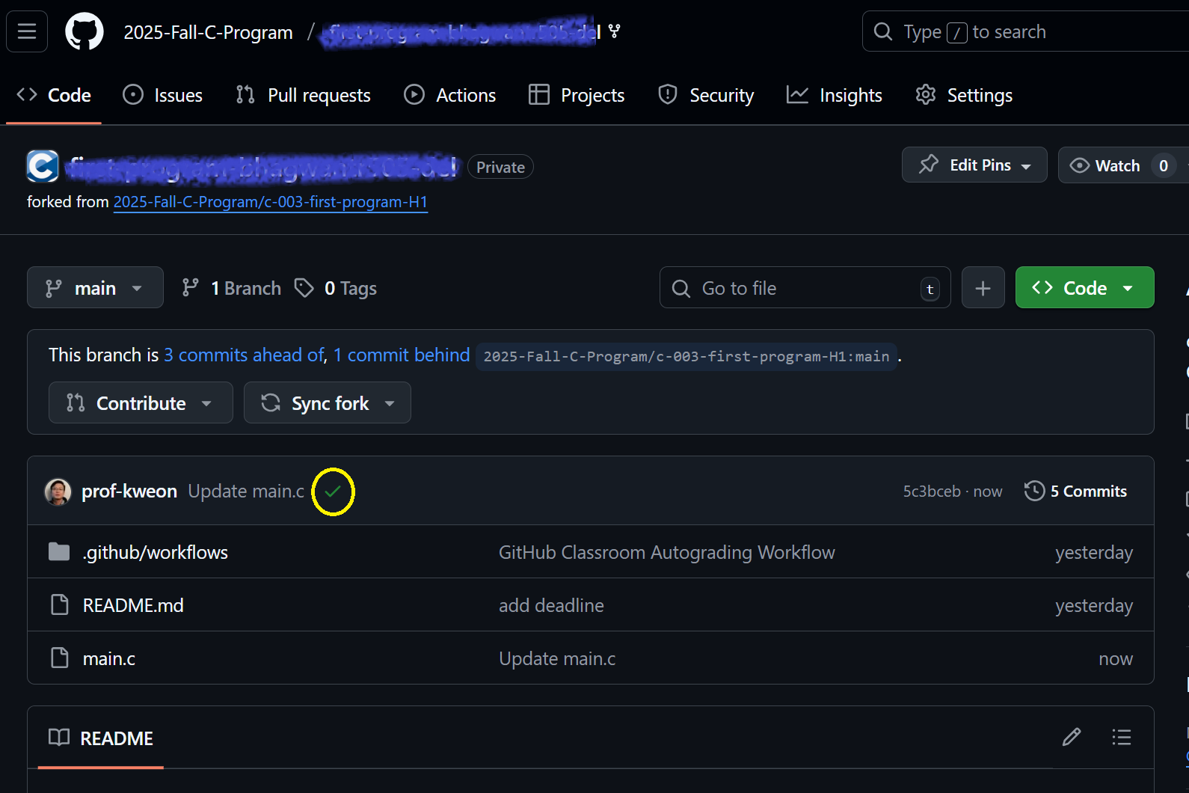Edit the README with pencil icon
This screenshot has height=793, width=1189.
[x=1071, y=738]
